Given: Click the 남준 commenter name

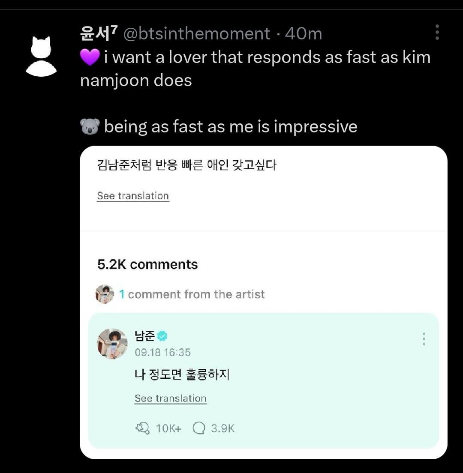Looking at the screenshot, I should click(144, 336).
